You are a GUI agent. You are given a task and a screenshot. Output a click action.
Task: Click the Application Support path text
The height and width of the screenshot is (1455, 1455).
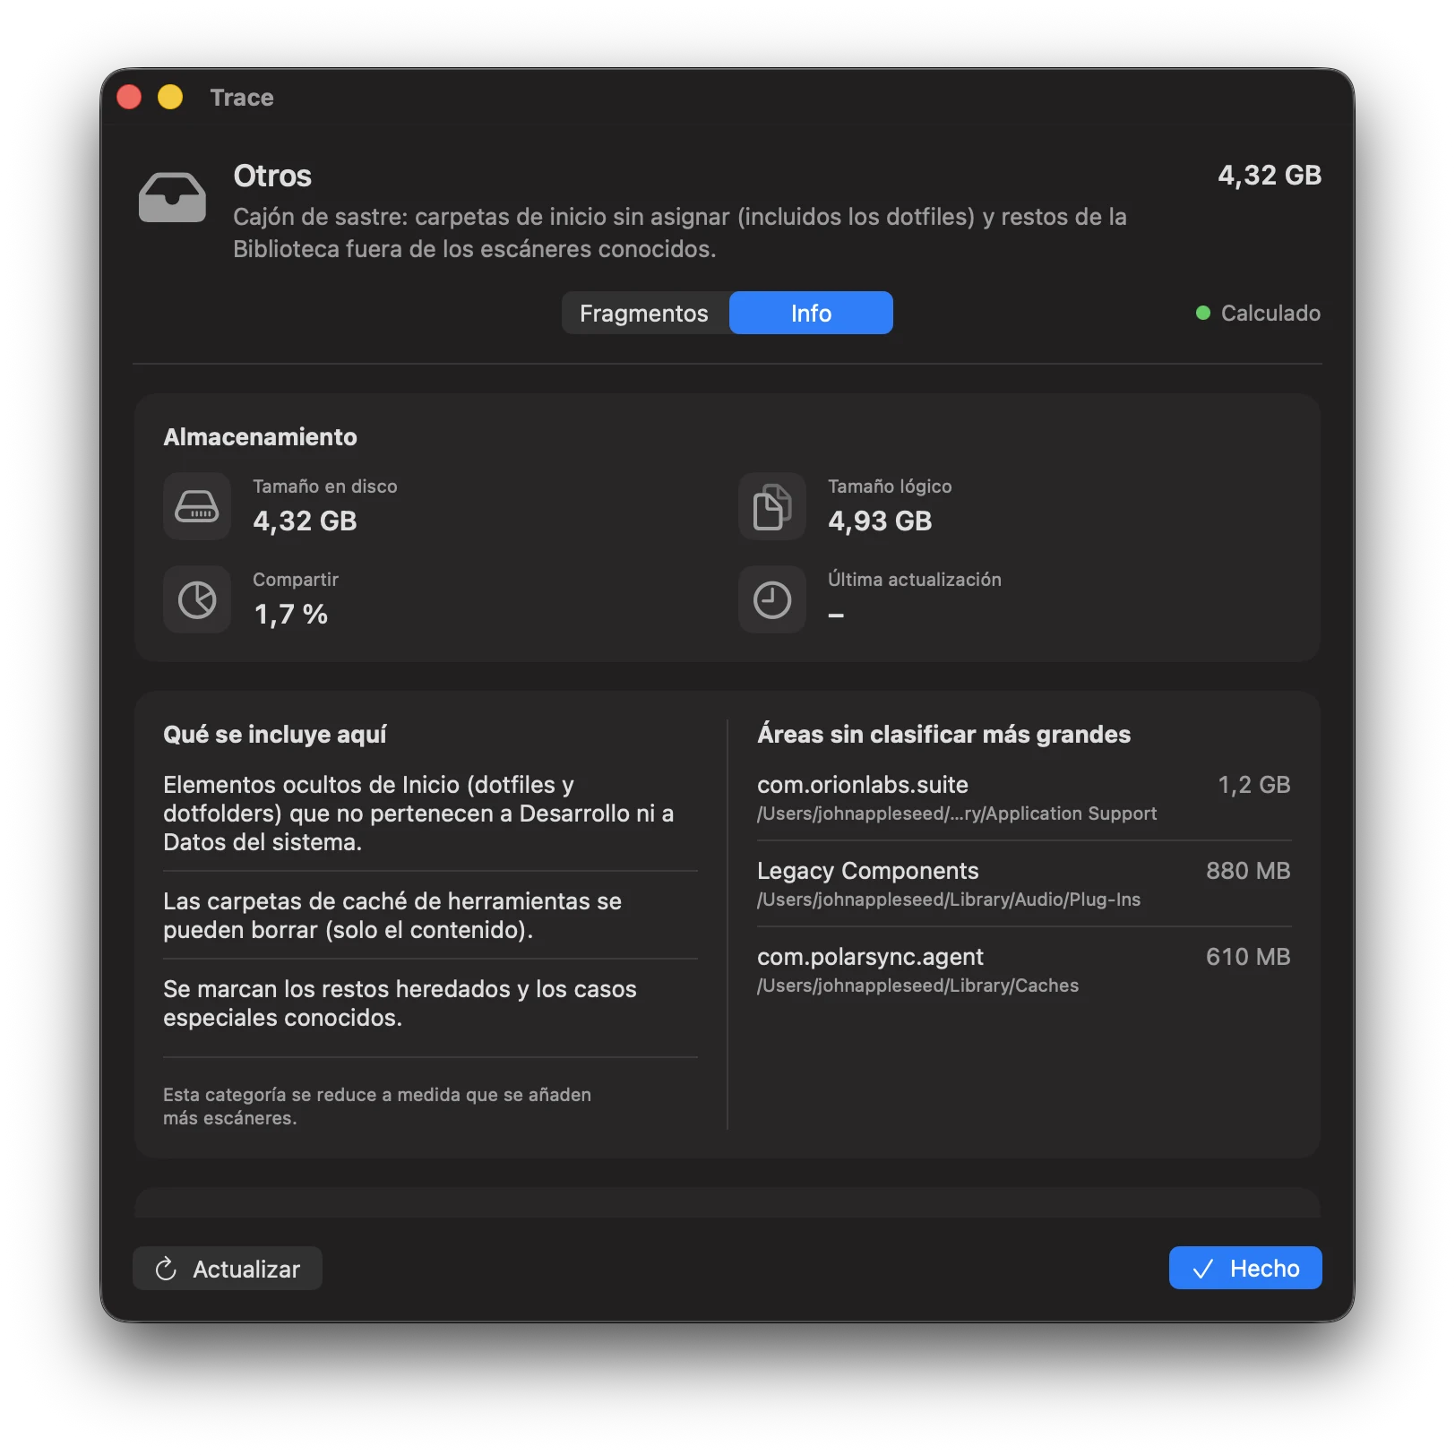click(957, 814)
